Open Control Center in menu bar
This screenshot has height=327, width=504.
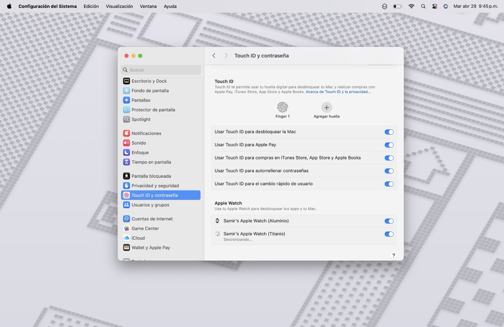coord(435,6)
